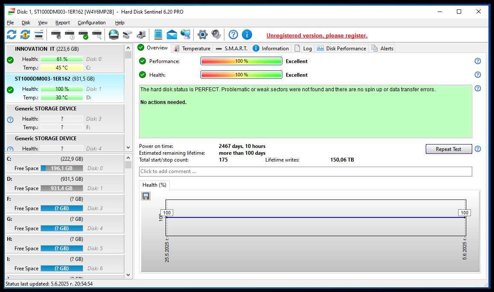
Task: Click the help icon next to Repeat Test
Action: coord(478,149)
